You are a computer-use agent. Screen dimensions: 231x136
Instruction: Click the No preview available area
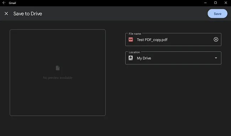[x=58, y=73]
